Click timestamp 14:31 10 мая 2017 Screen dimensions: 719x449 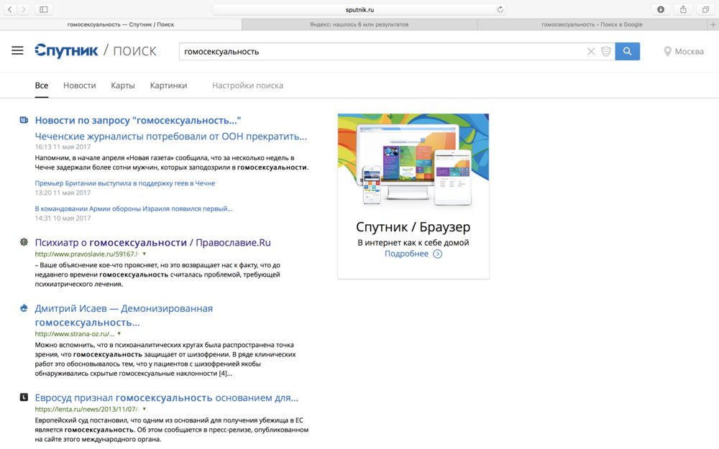[63, 218]
